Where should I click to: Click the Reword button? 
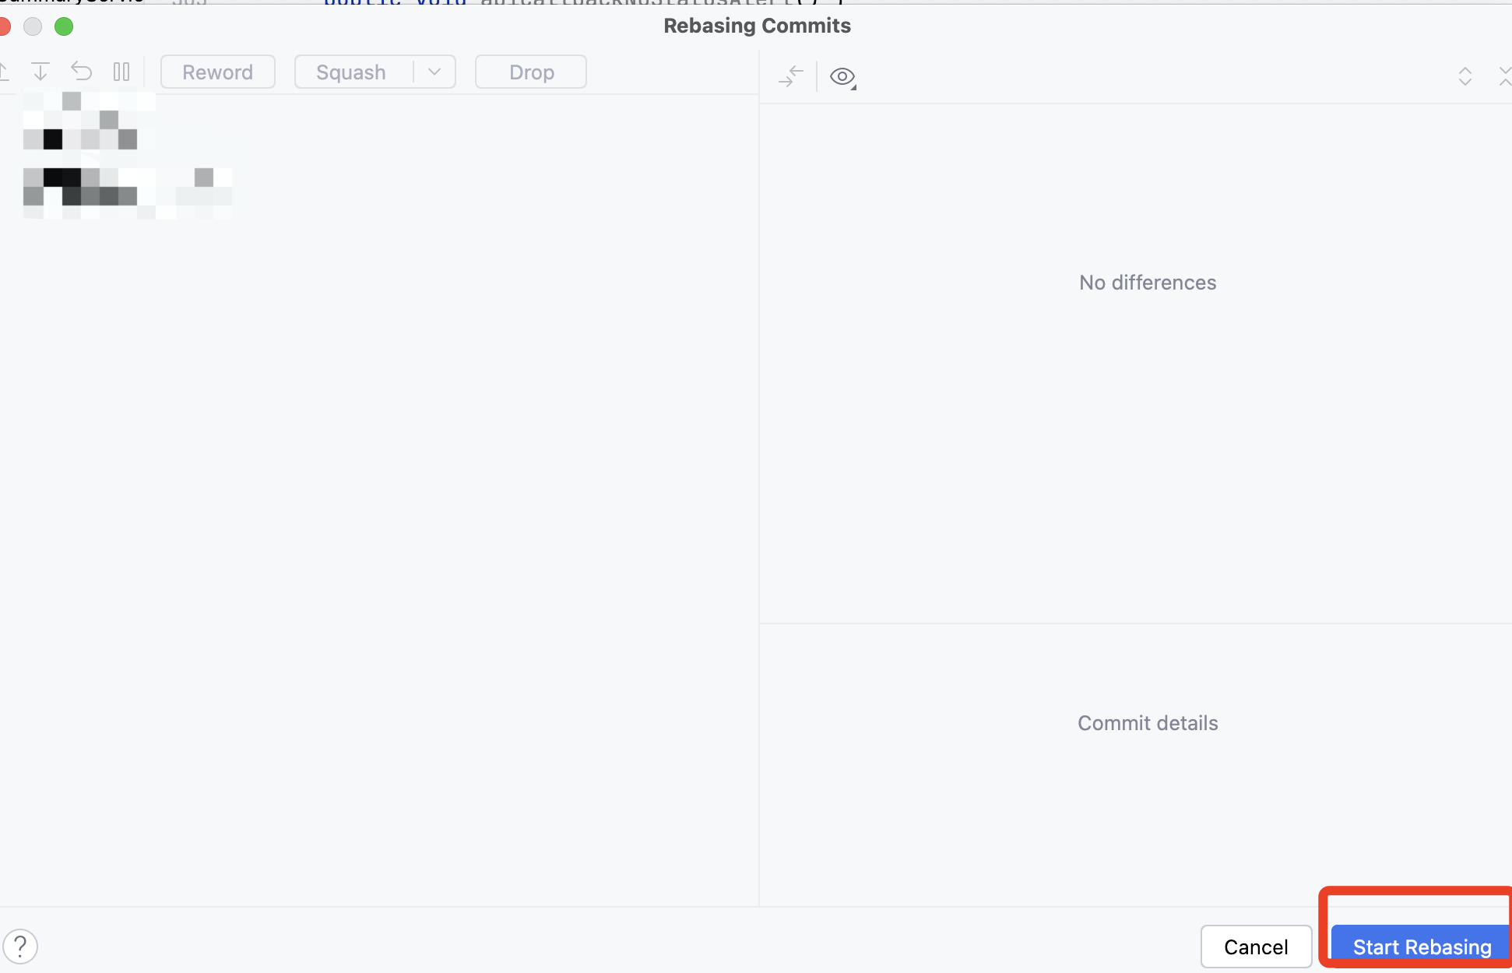tap(218, 72)
